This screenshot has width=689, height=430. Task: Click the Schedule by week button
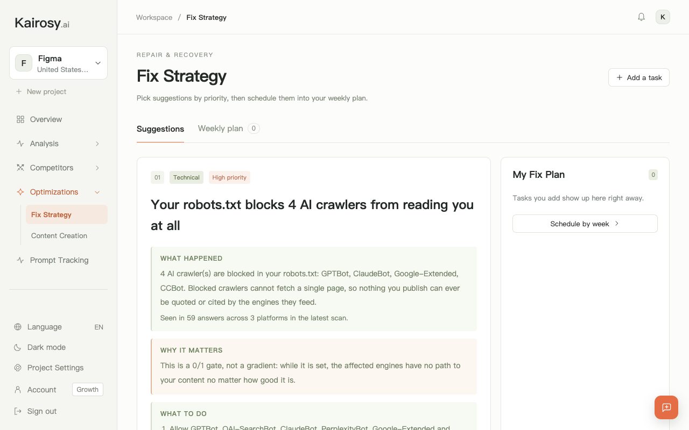coord(585,224)
